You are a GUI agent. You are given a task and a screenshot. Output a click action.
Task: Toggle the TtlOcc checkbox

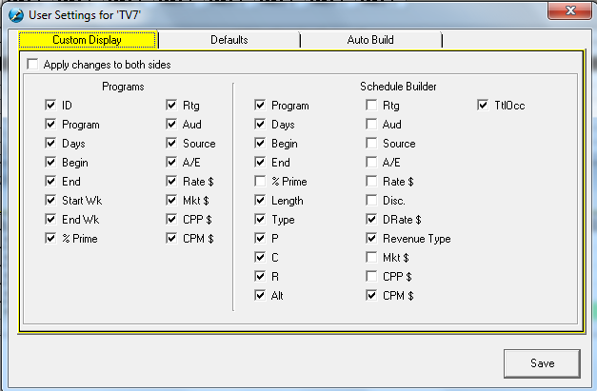pyautogui.click(x=484, y=106)
